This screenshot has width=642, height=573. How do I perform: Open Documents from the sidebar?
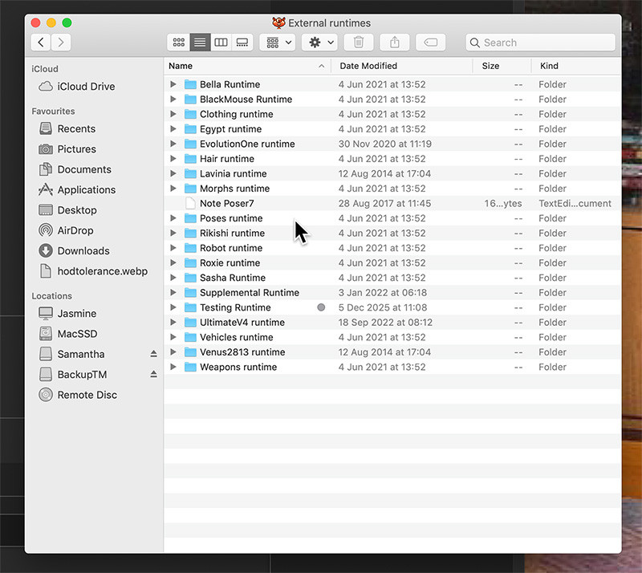(75, 169)
